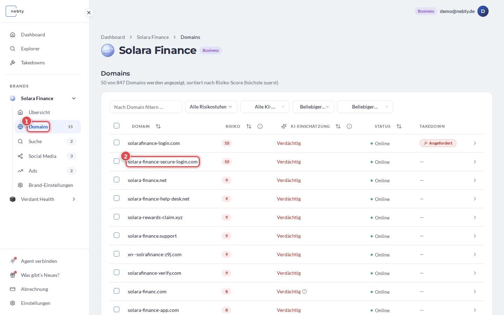Screen dimensions: 504x315
Task: Click the Nach Domain filtern search field
Action: pos(146,107)
